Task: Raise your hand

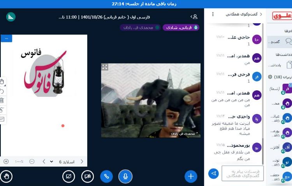Action: pos(6,176)
